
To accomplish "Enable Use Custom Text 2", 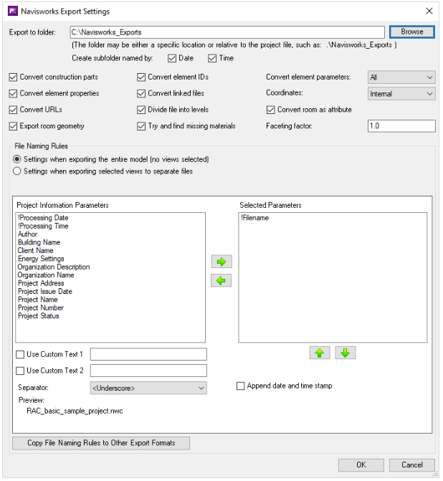I will tap(20, 371).
